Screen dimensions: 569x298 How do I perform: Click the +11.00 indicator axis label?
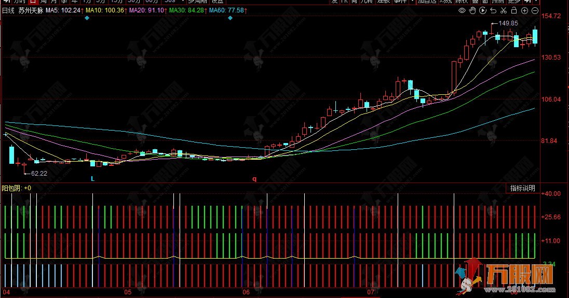tap(551, 241)
